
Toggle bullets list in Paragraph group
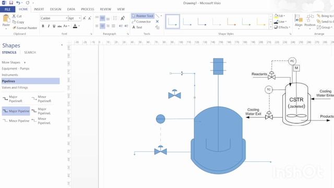point(115,18)
